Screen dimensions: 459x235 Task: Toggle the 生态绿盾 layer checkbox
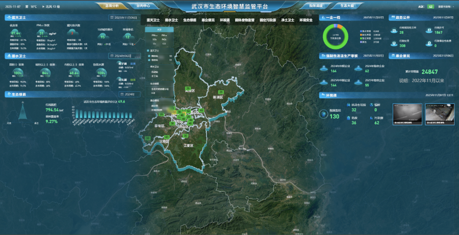147,83
